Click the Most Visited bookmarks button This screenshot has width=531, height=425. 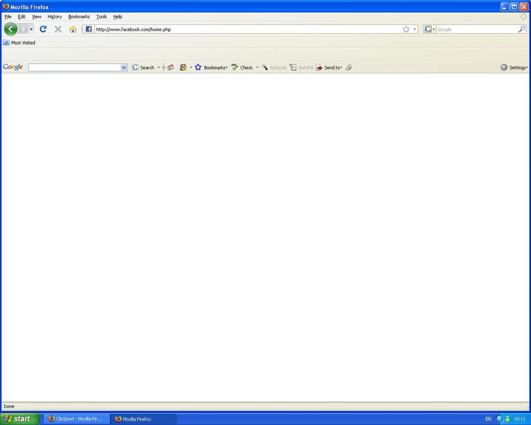click(x=19, y=43)
